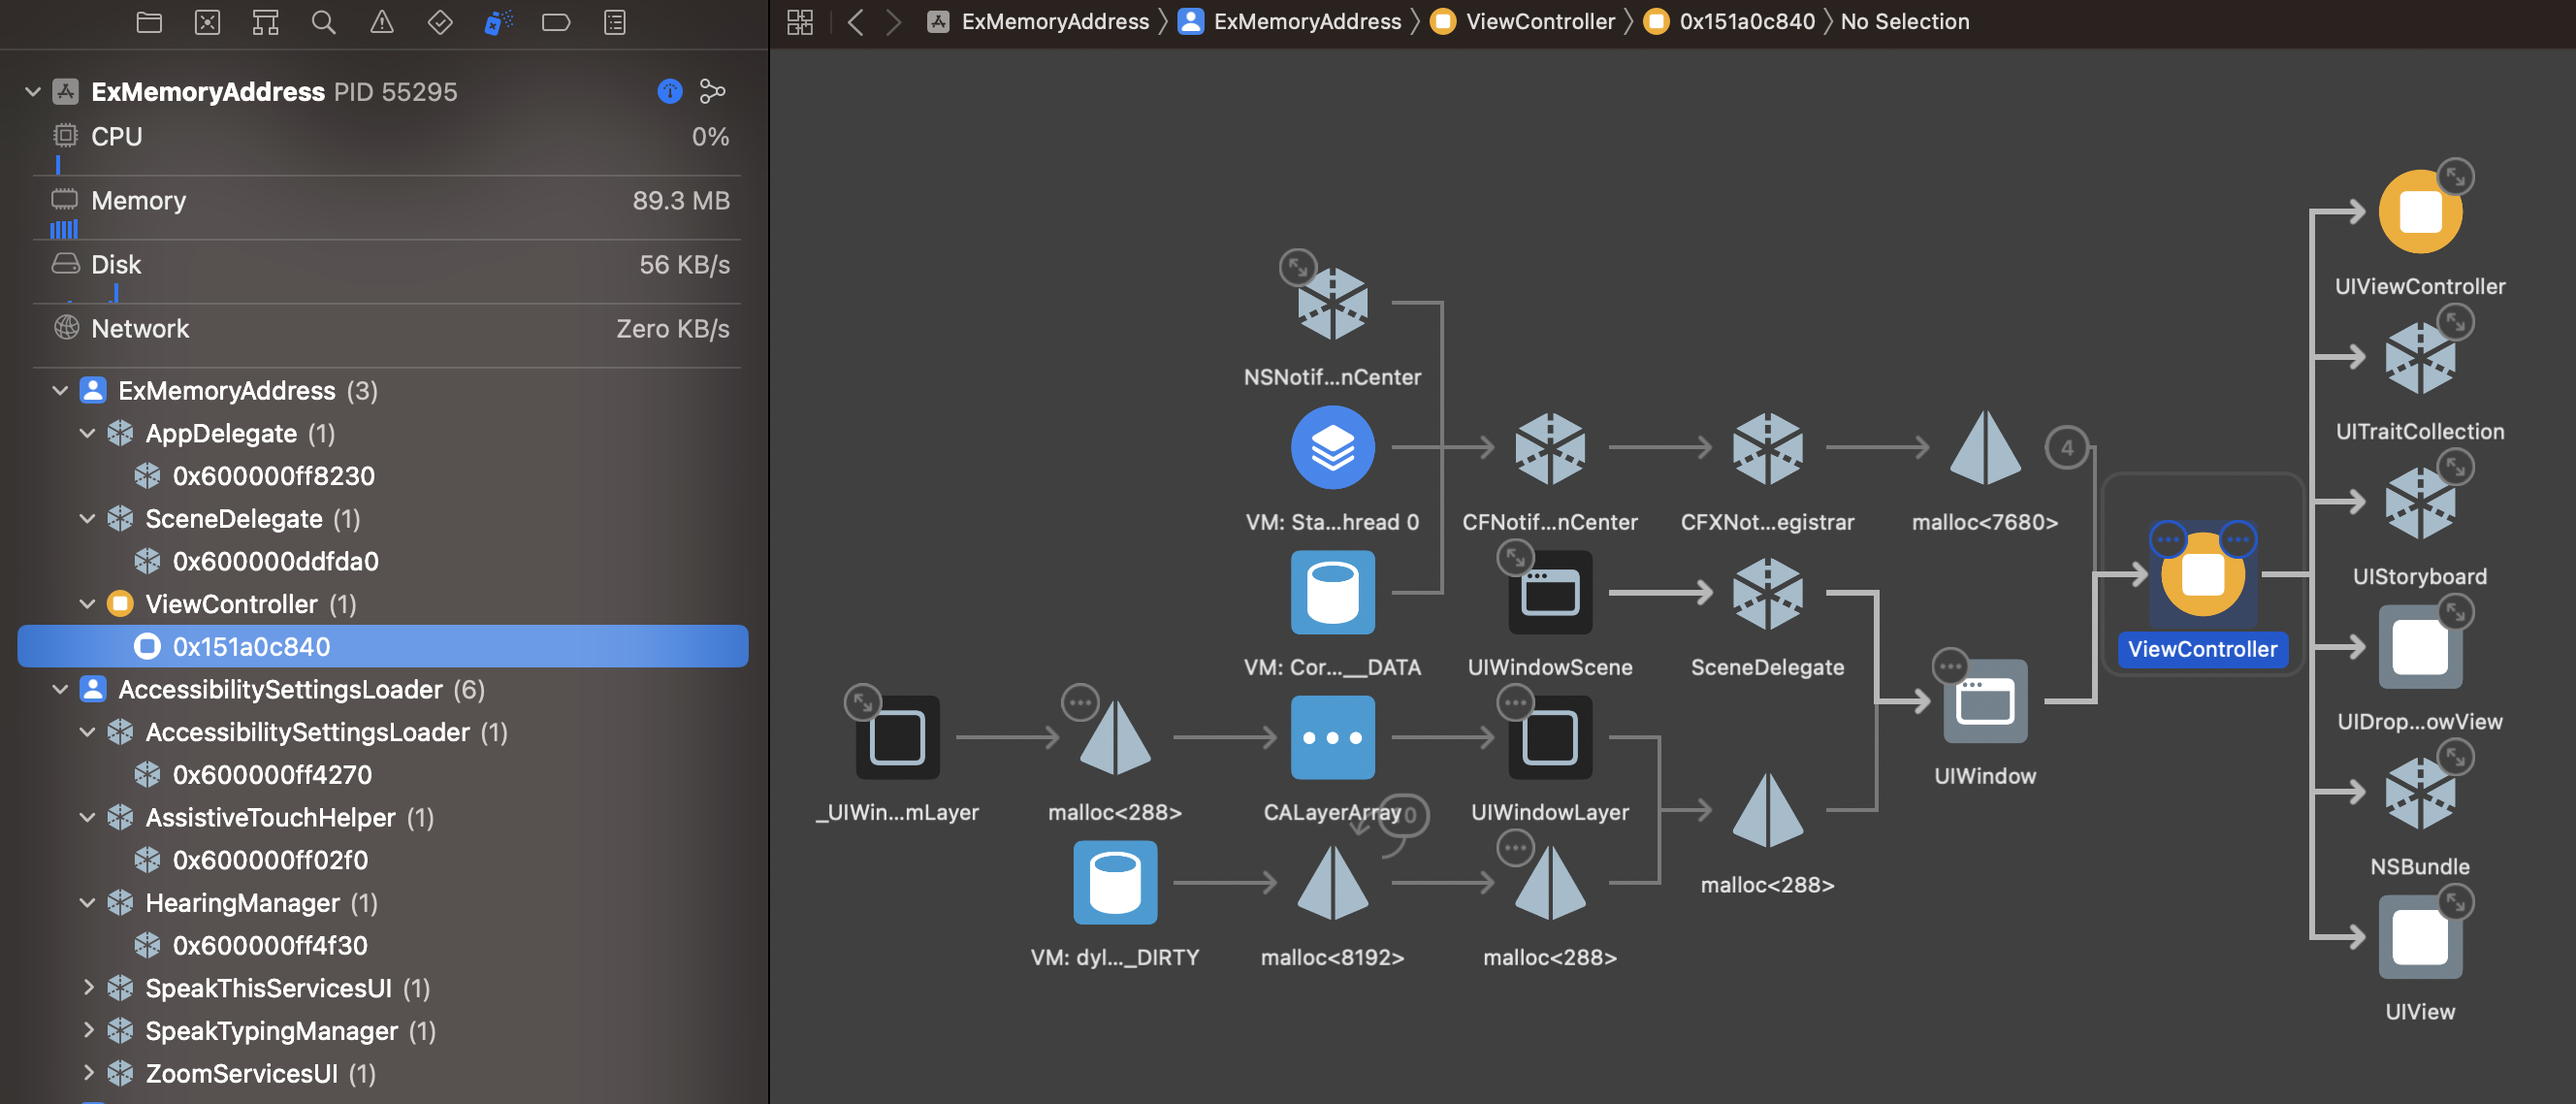Select the UIWindowScene node in memory graph
Screen dimensions: 2576x1104
tap(1549, 593)
